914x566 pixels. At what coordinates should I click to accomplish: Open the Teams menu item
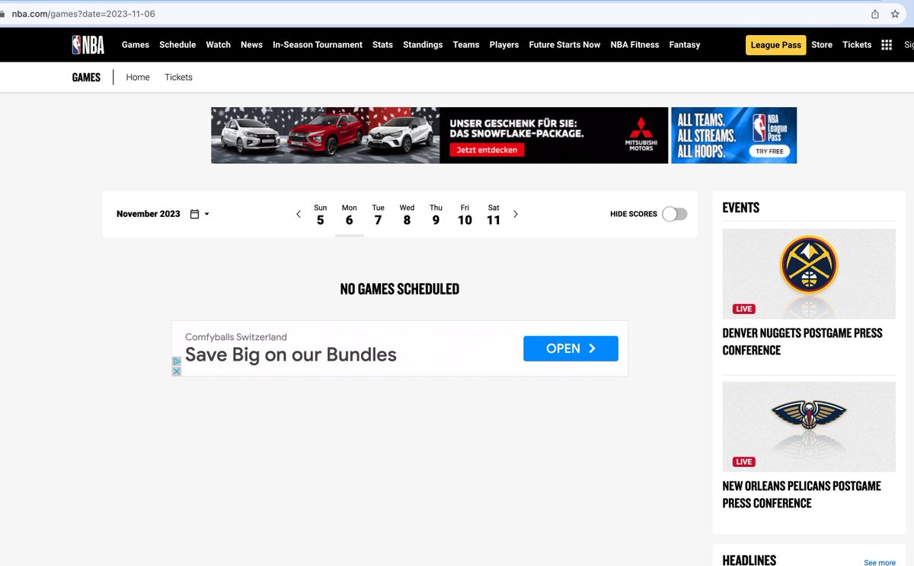[466, 45]
